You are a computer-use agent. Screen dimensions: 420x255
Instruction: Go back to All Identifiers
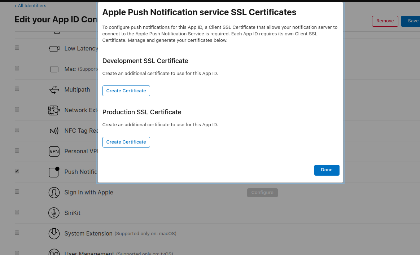coord(30,6)
